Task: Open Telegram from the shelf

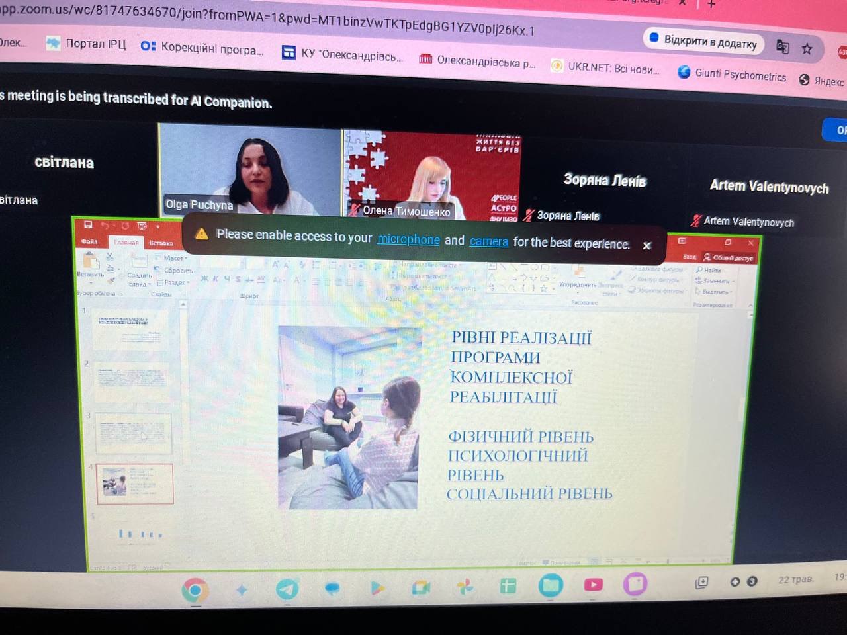Action: [x=287, y=589]
